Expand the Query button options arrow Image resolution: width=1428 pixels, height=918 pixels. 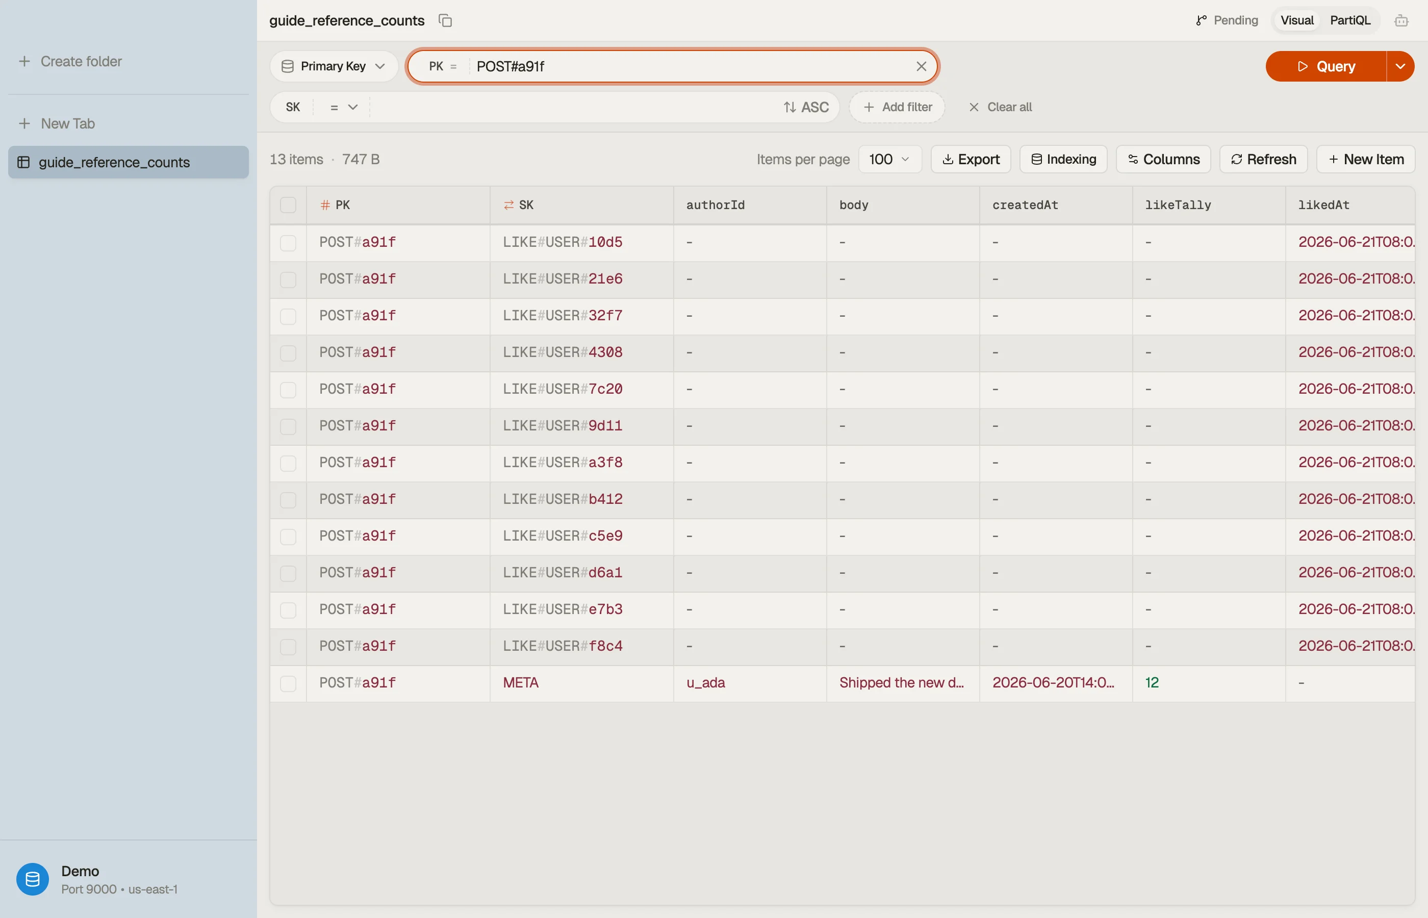1400,66
